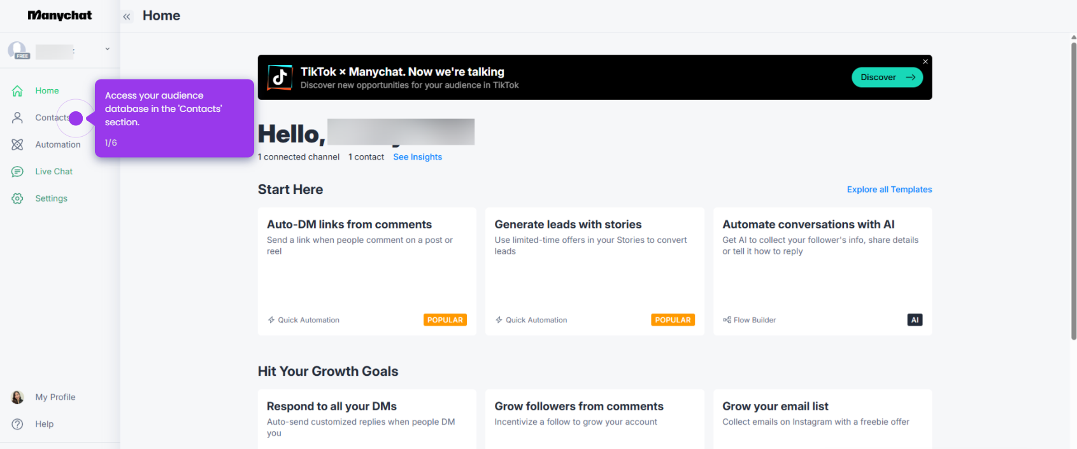Viewport: 1077px width, 449px height.
Task: Click the Discover button
Action: point(887,77)
